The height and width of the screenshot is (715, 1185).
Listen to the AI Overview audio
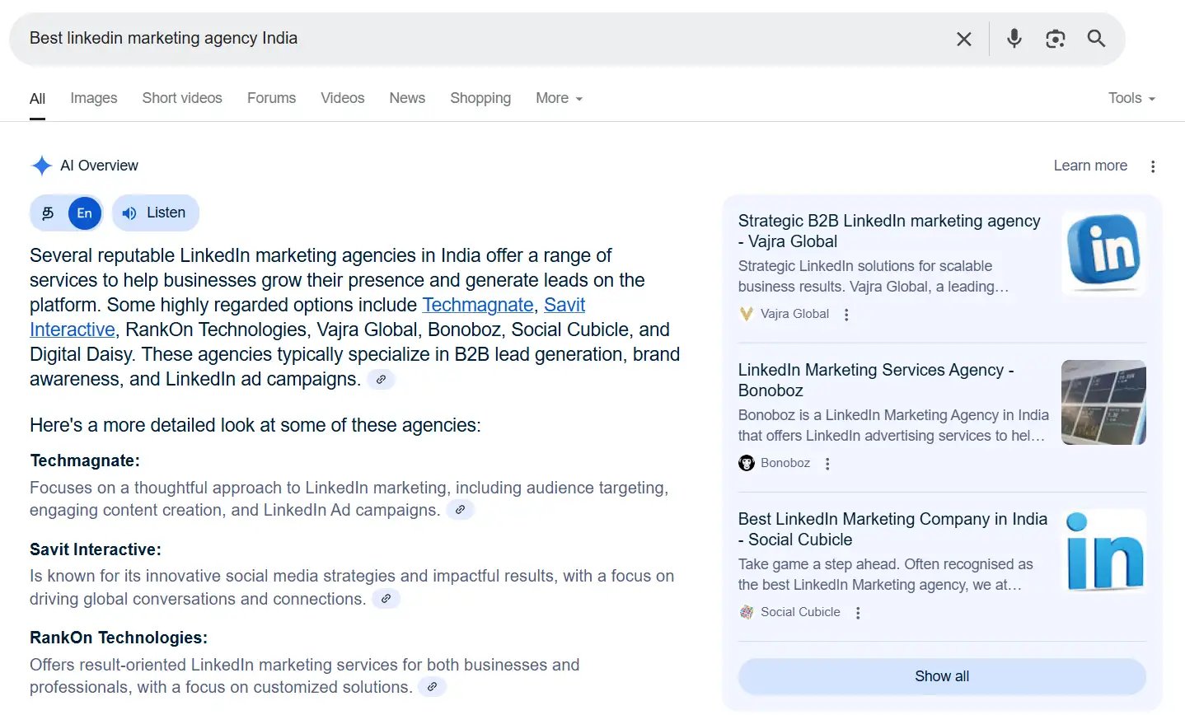[155, 213]
